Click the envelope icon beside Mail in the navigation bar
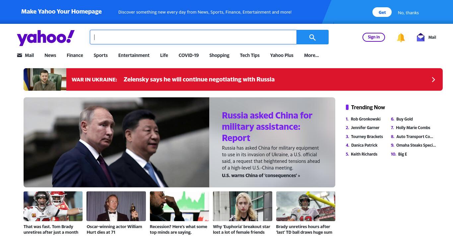The height and width of the screenshot is (241, 453). coord(20,55)
